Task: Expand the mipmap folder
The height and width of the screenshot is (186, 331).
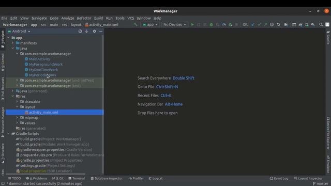Action: [17, 117]
